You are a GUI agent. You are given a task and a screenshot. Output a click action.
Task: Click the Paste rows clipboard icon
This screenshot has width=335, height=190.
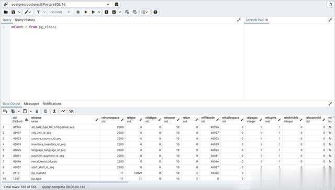25,111
